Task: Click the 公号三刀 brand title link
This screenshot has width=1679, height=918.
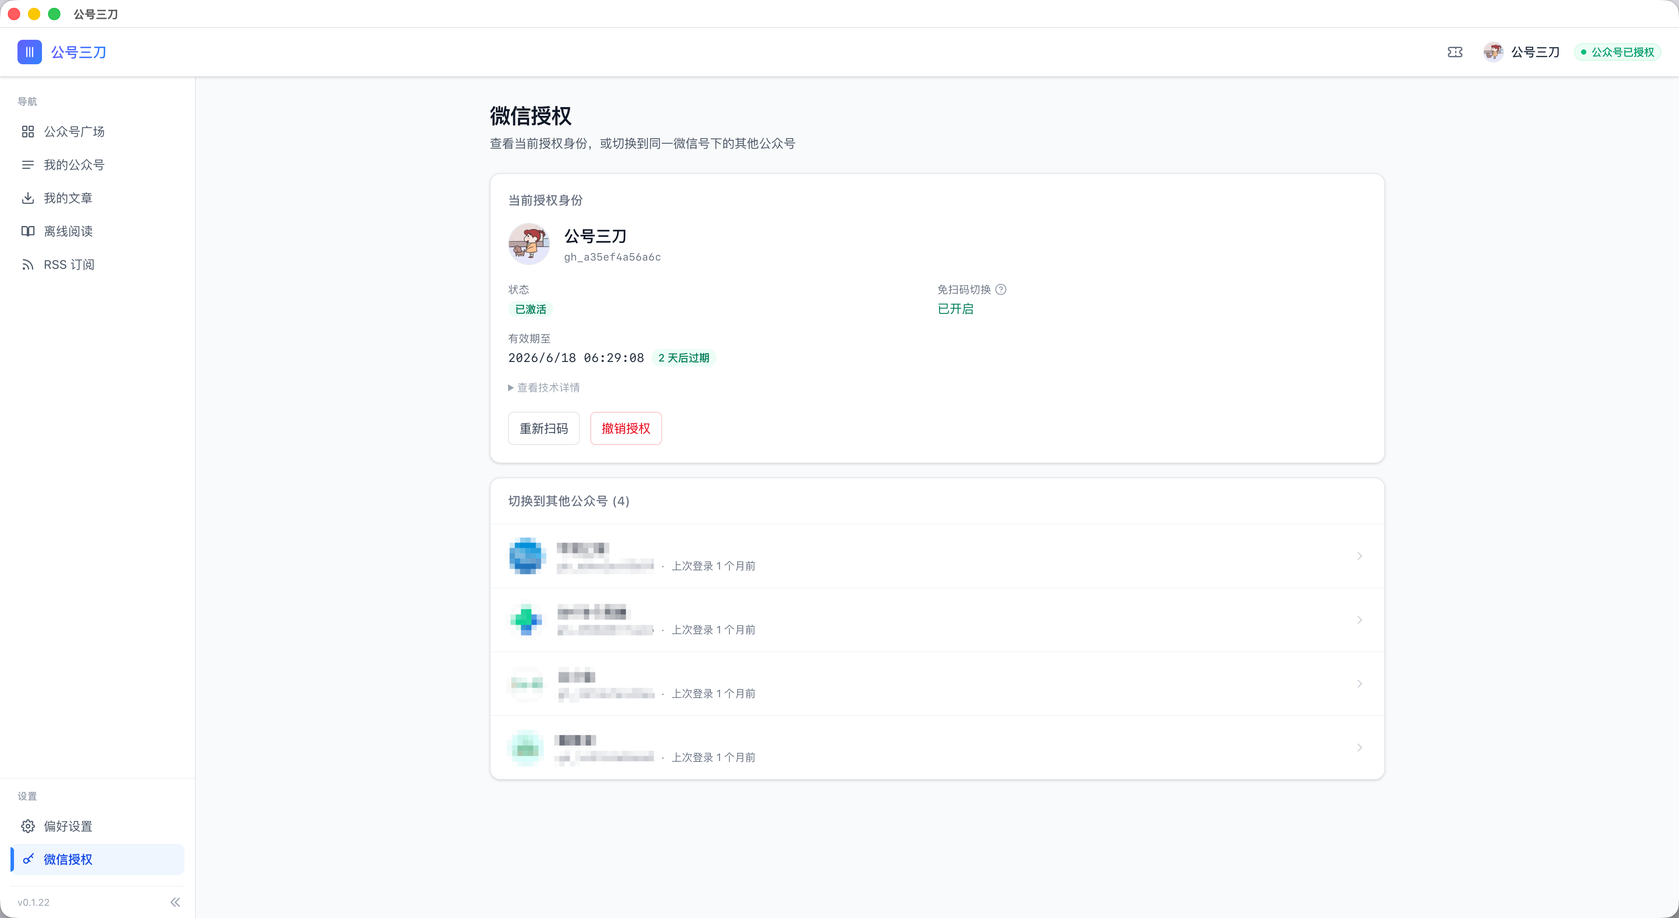Action: (x=79, y=52)
